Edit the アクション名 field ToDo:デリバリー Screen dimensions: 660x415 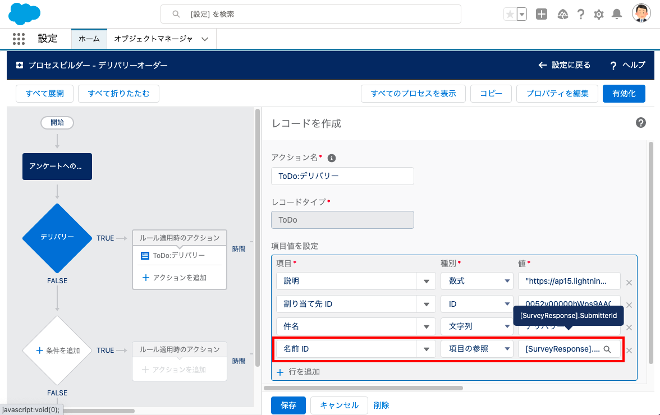342,176
